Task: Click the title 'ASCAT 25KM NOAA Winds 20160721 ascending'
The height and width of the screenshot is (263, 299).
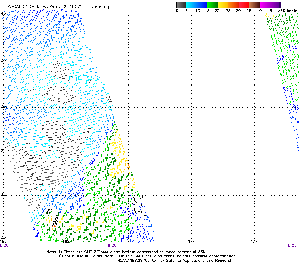Action: pyautogui.click(x=58, y=7)
